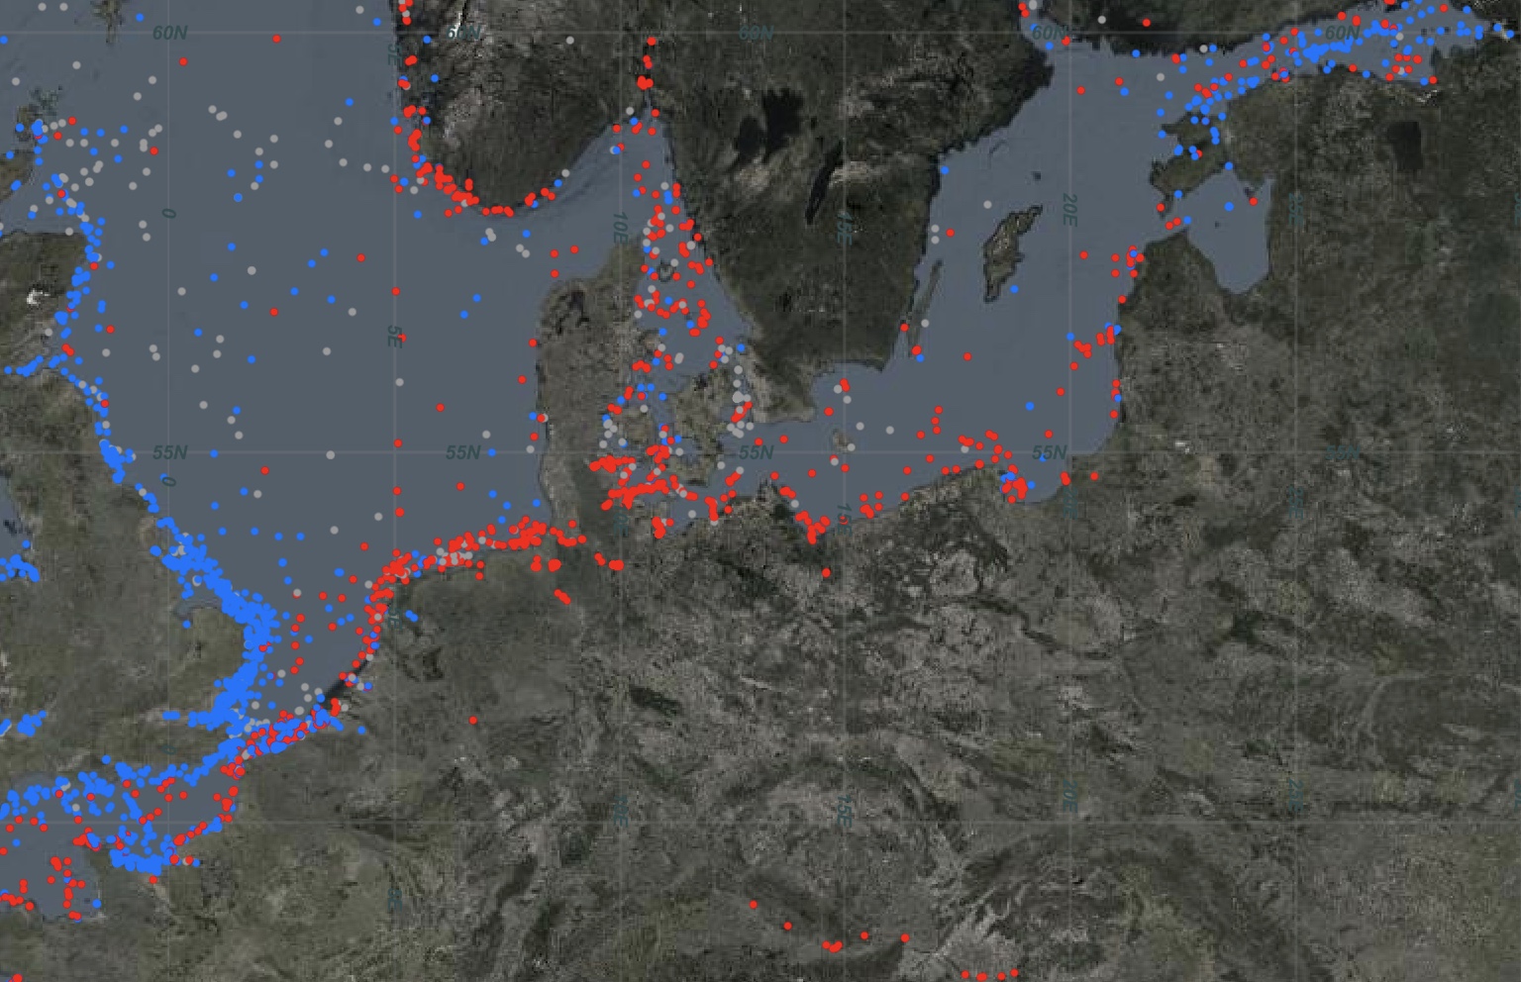Select the red marker on the Gulf of Riga's eastern shore
The image size is (1521, 982).
click(x=1254, y=202)
